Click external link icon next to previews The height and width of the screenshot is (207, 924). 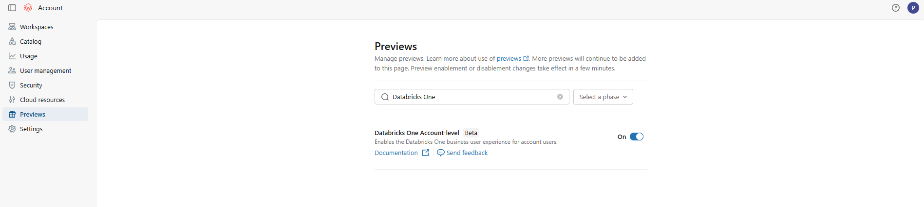point(526,58)
